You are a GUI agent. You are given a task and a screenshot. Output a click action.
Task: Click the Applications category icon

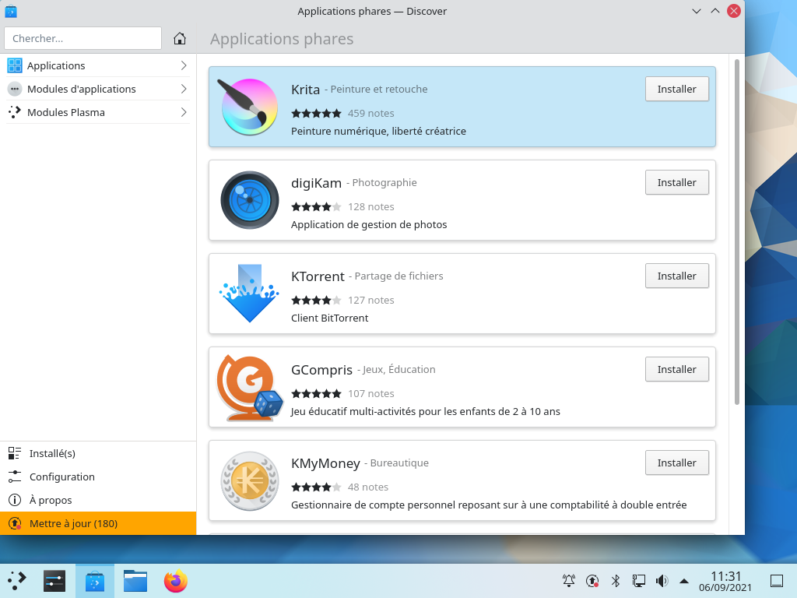pyautogui.click(x=15, y=65)
